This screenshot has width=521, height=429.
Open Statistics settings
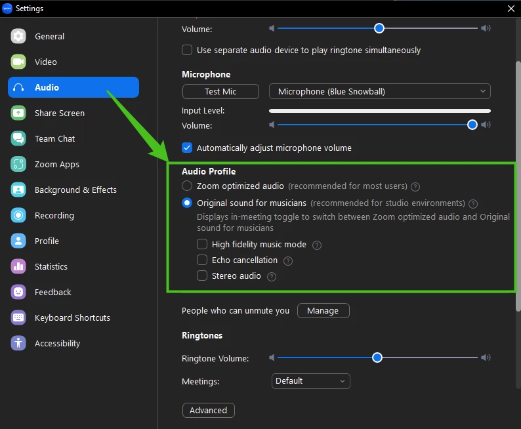tap(73, 266)
